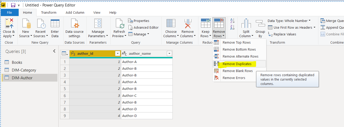
Task: Select Remove Blank Rows menu item
Action: point(239,71)
